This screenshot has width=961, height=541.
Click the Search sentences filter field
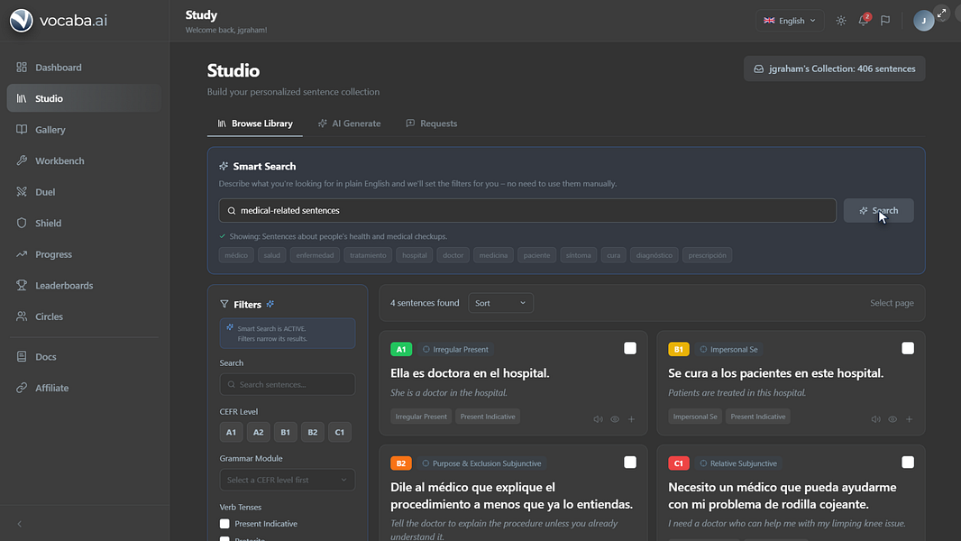(288, 385)
